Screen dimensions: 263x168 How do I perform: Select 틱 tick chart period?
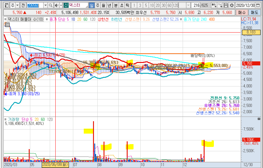point(127,6)
